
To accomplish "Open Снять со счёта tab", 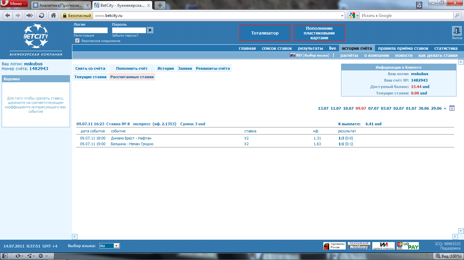I will pyautogui.click(x=90, y=68).
